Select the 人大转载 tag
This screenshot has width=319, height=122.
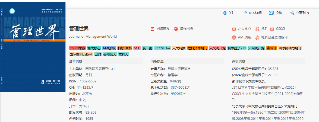[x=179, y=48]
